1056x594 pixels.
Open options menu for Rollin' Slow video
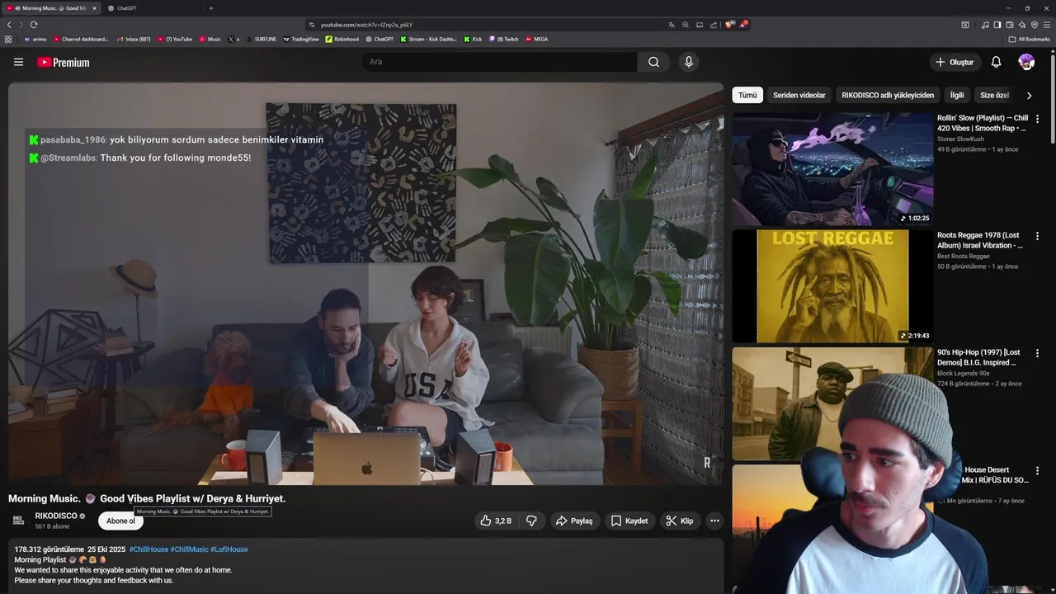tap(1037, 119)
